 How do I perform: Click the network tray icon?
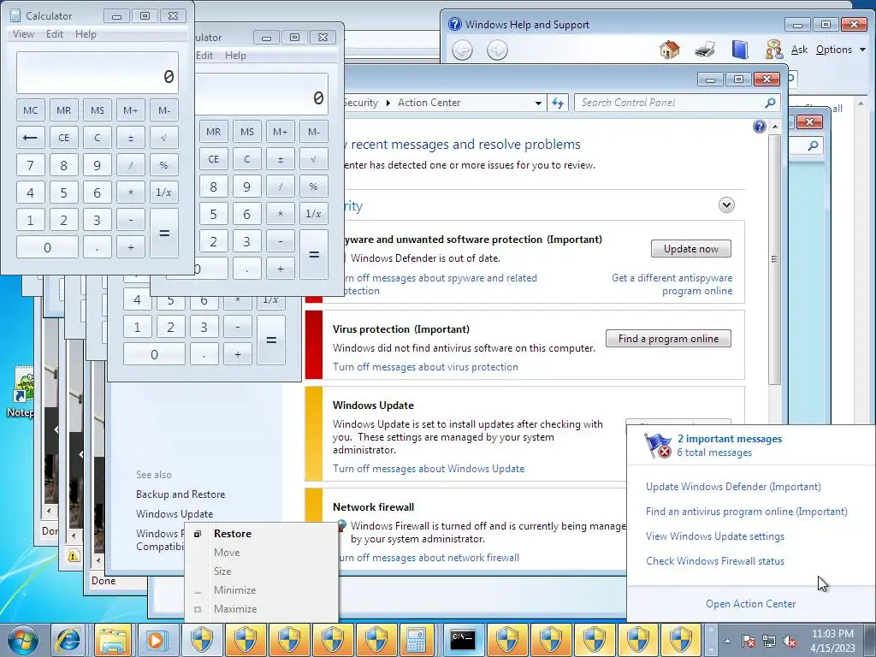[x=769, y=641]
